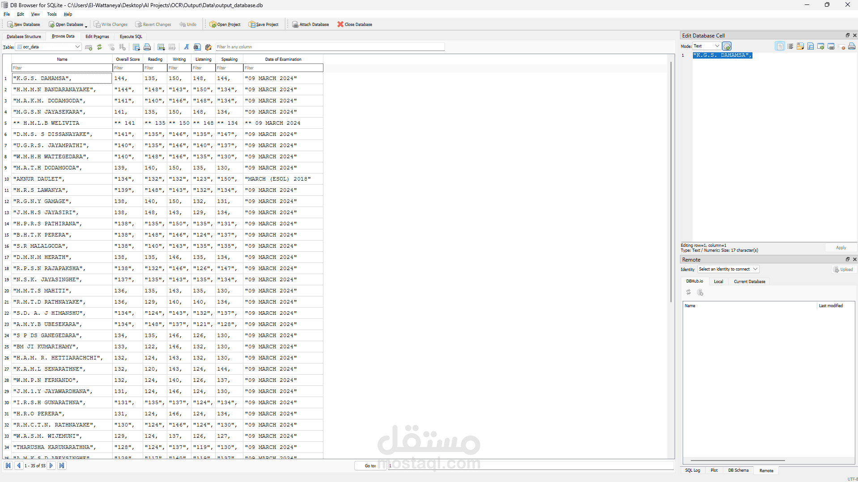Refresh the table data with green arrows
Screen dimensions: 858x482
point(99,47)
